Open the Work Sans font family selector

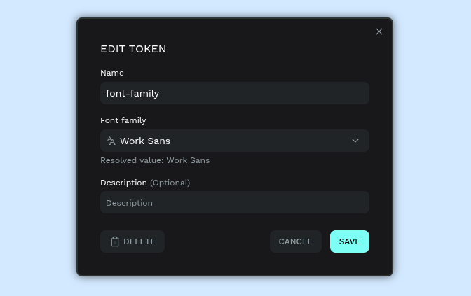(x=235, y=141)
